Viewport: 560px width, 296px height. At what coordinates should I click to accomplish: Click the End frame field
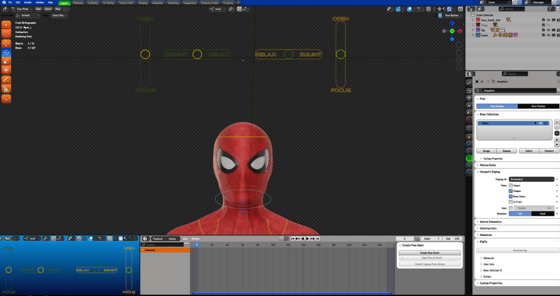tap(452, 239)
